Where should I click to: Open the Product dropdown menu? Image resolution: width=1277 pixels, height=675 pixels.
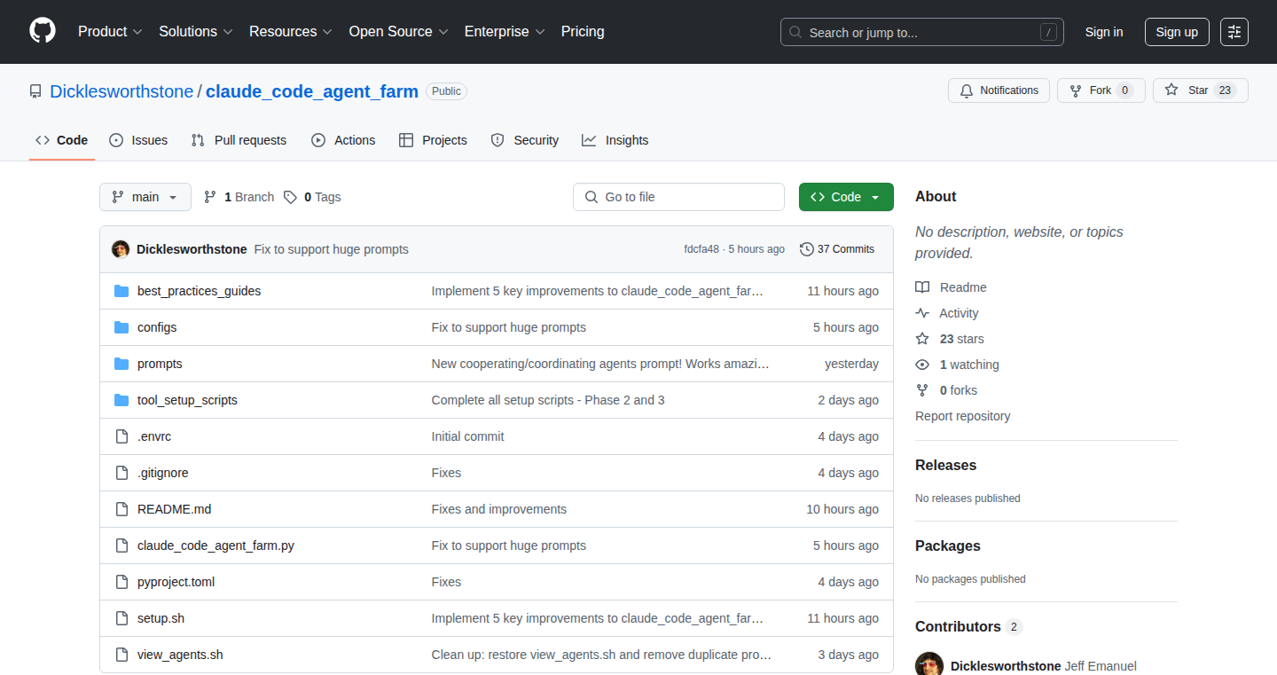click(110, 31)
